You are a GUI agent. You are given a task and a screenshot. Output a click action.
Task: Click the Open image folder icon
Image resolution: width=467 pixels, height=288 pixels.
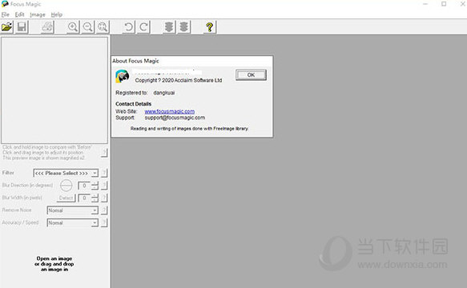pyautogui.click(x=7, y=27)
